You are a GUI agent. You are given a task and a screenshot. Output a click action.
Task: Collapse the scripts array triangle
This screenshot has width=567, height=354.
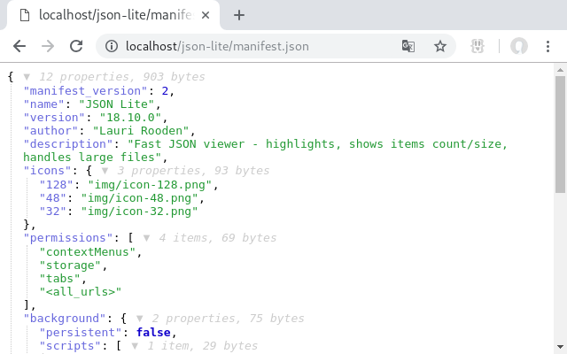point(135,346)
